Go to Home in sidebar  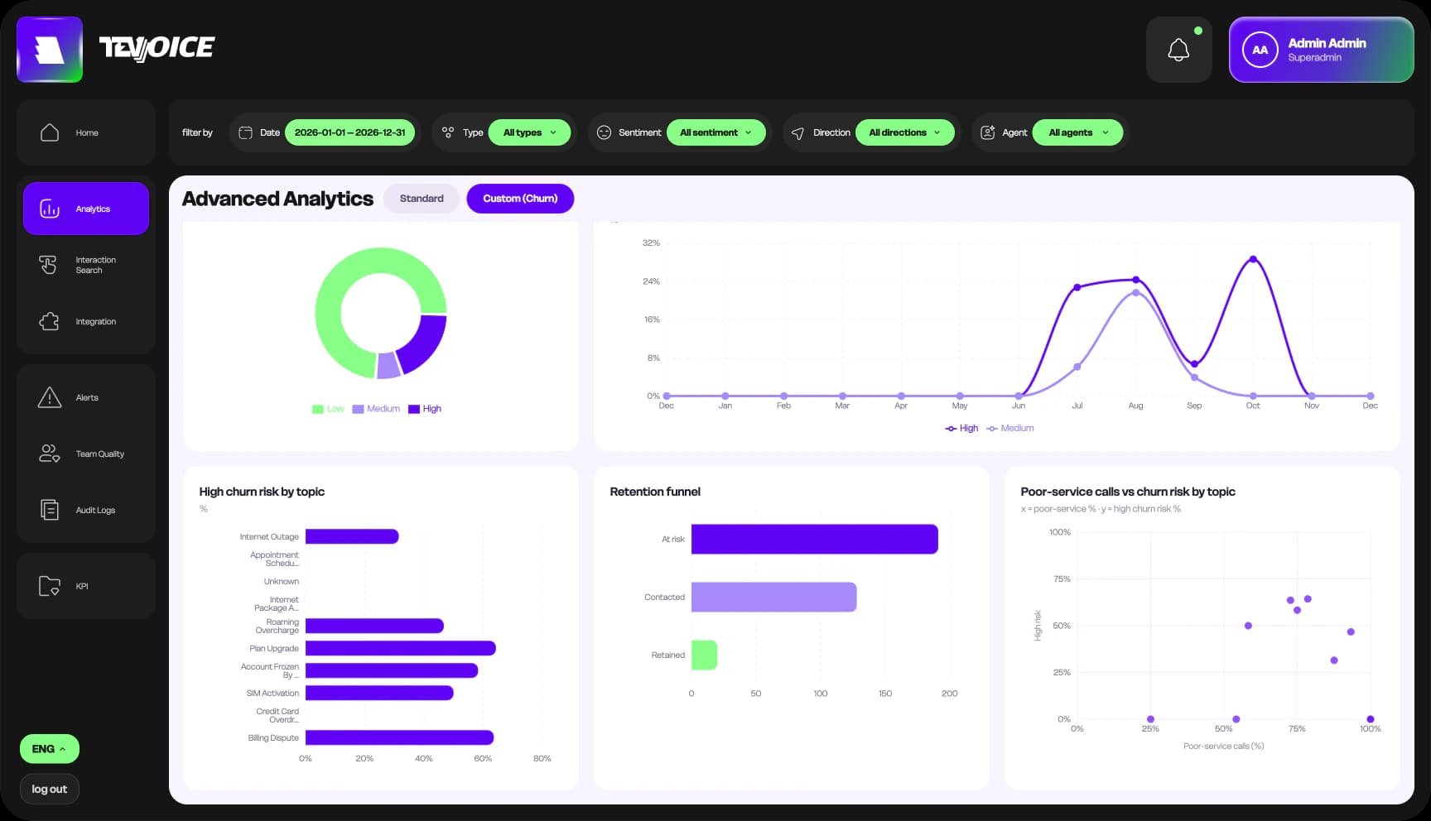[86, 132]
